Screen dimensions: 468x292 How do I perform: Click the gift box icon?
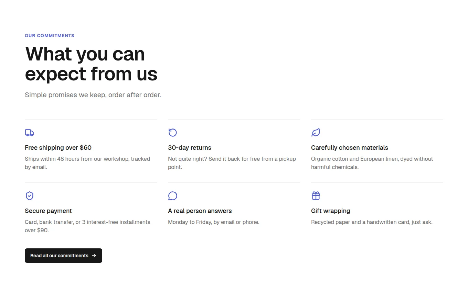point(316,196)
